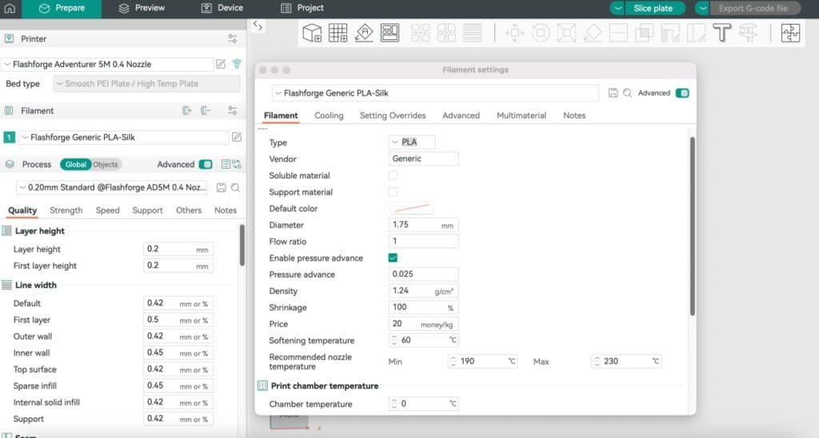The height and width of the screenshot is (438, 819).
Task: Toggle Advanced switch in Filament settings dialog
Action: pos(682,93)
